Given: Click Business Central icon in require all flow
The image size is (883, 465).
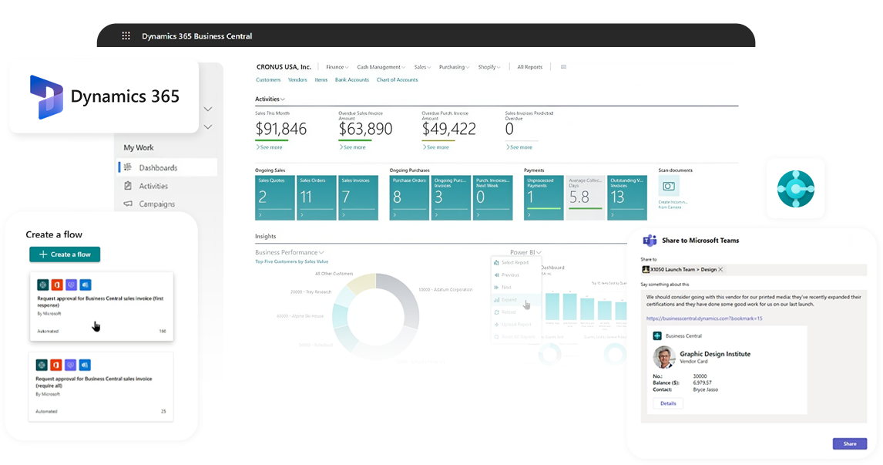Looking at the screenshot, I should click(x=42, y=365).
